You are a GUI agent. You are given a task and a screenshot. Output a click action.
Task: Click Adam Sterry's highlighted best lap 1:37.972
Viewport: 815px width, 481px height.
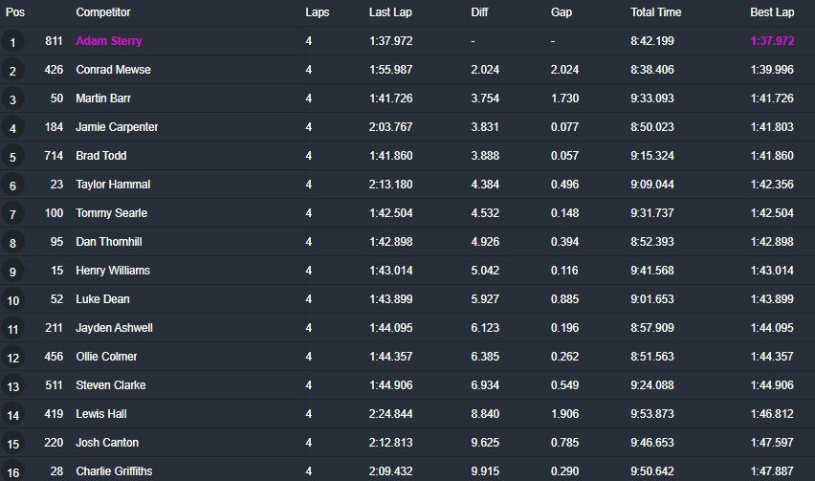click(772, 41)
